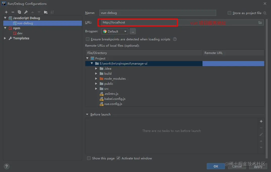Click the File/Directory column header
Screen dimensions: 271x172
(x=144, y=53)
